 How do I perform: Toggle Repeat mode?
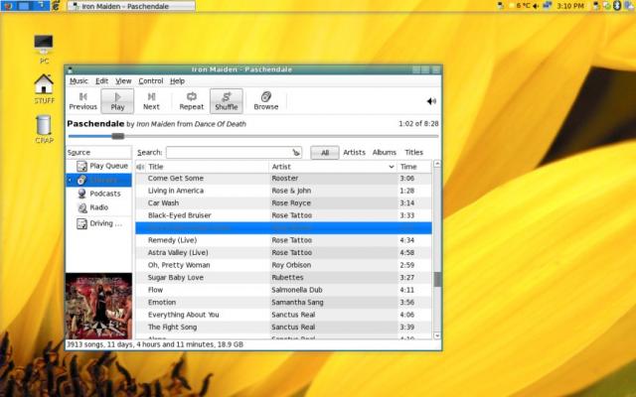192,101
